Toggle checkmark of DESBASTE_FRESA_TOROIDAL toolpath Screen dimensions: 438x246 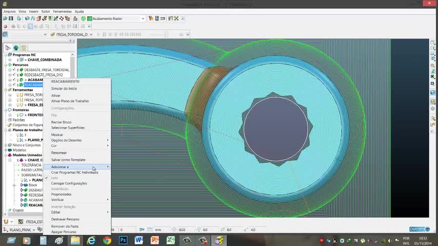coord(14,70)
